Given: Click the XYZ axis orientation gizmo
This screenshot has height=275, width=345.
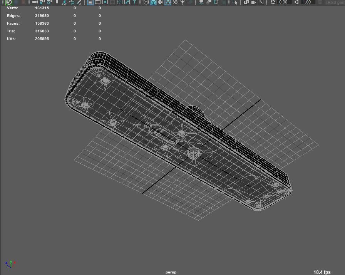Looking at the screenshot, I should pyautogui.click(x=10, y=264).
